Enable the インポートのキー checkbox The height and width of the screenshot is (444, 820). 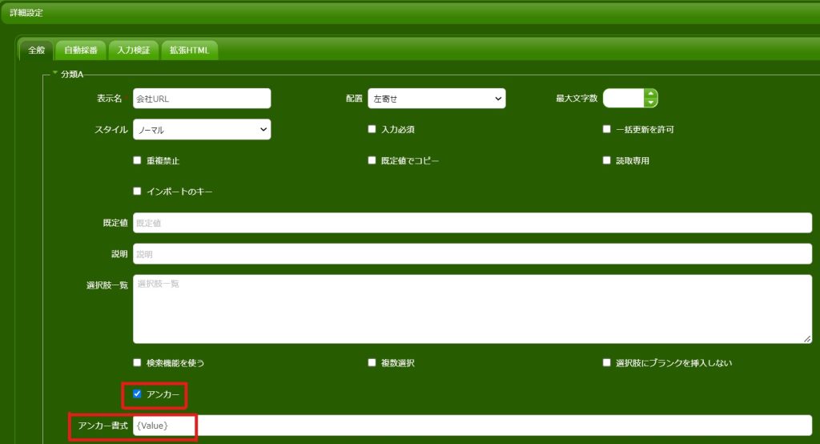(x=137, y=191)
